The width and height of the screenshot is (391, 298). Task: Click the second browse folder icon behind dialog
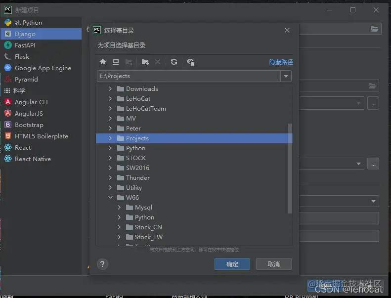pos(372,86)
